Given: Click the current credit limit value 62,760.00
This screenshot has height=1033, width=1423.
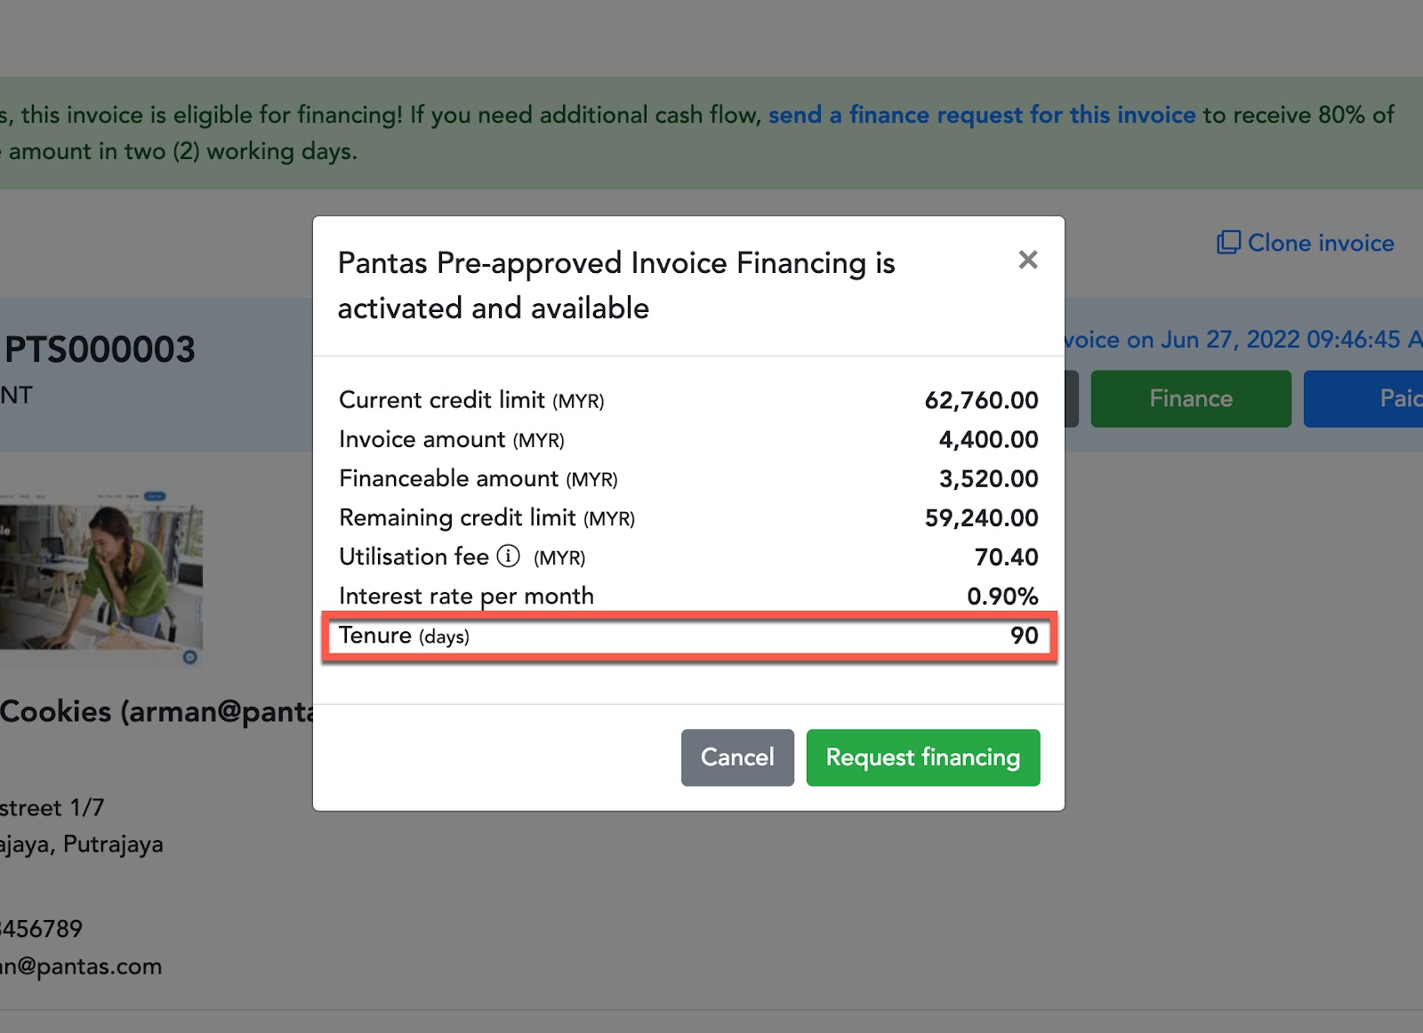Looking at the screenshot, I should 981,400.
